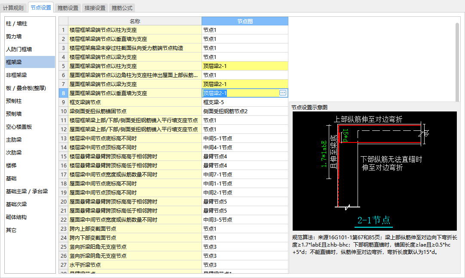
Task: Click 中间7-1节点 value
Action: 245,174
